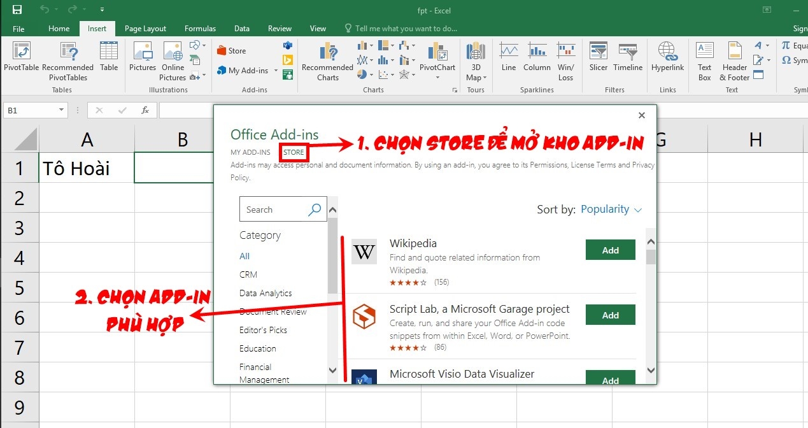808x428 pixels.
Task: Click the Equation pi icon
Action: tap(786, 46)
